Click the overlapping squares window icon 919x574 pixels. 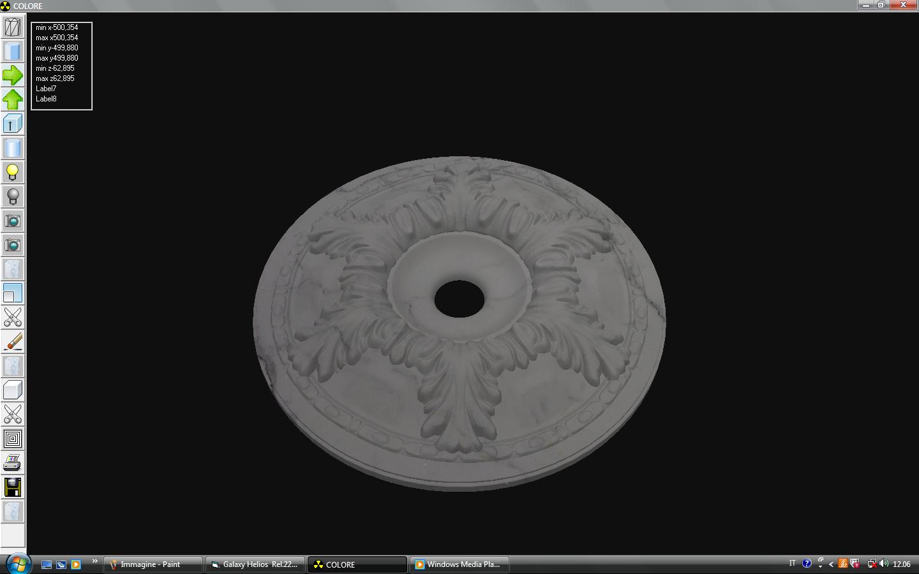(13, 293)
